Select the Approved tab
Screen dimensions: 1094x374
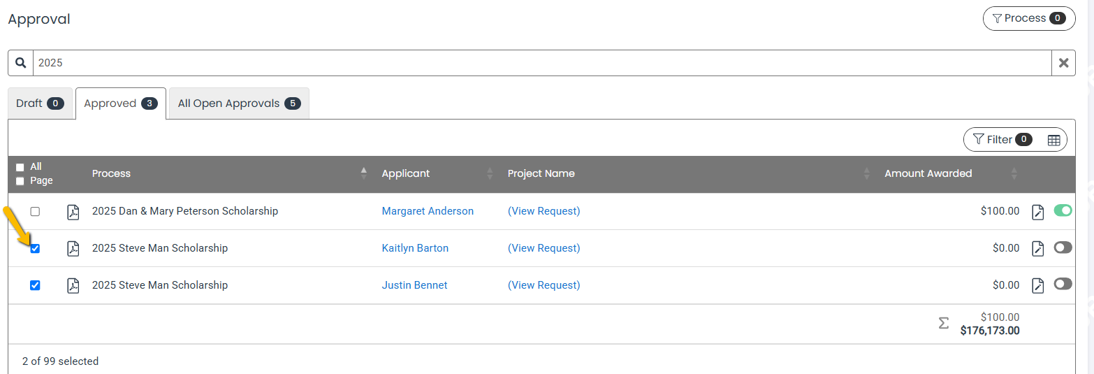pos(121,103)
